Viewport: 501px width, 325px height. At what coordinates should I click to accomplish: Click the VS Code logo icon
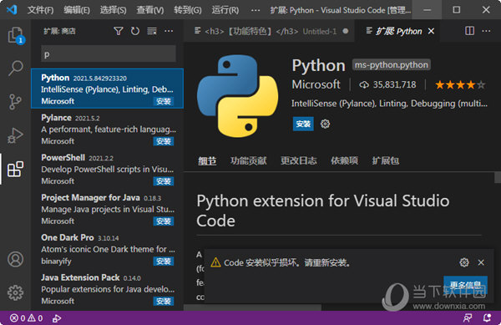(x=12, y=9)
